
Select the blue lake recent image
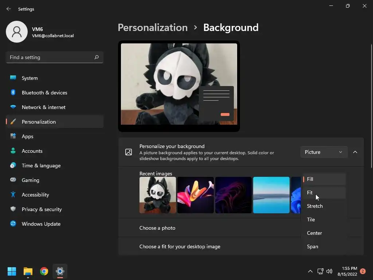click(271, 195)
